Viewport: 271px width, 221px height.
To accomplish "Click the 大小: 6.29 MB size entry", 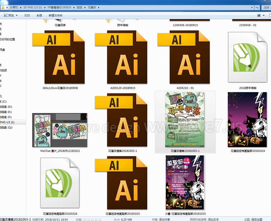I will click(x=123, y=219).
